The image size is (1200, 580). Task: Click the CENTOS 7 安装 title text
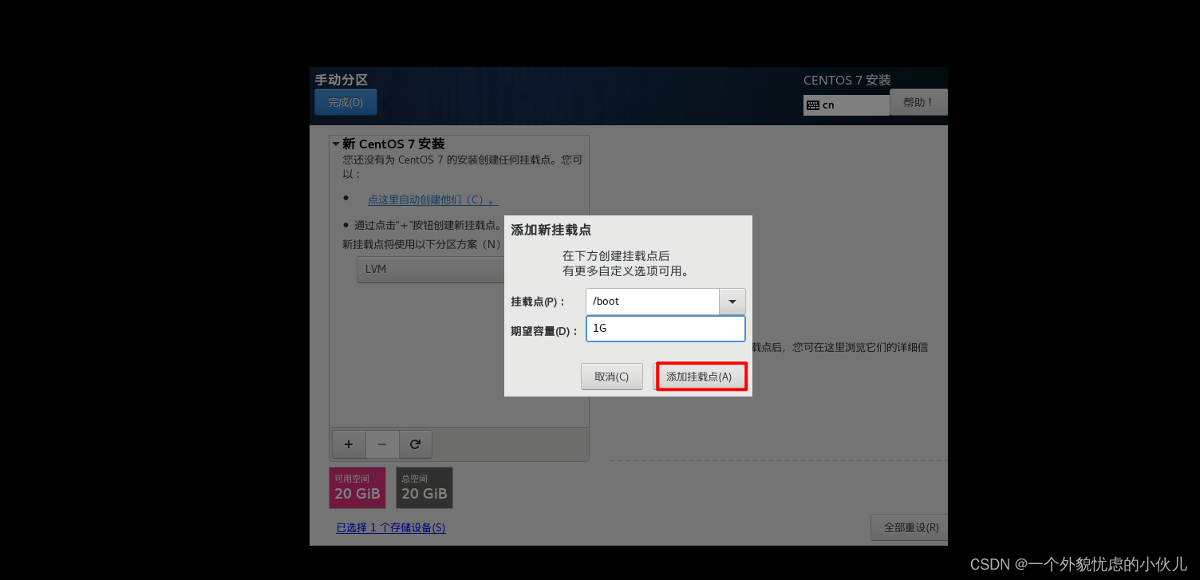(847, 80)
